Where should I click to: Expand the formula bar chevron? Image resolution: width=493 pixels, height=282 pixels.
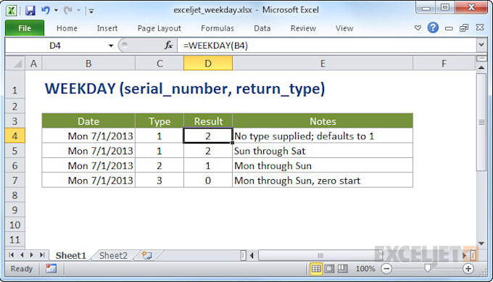click(481, 45)
